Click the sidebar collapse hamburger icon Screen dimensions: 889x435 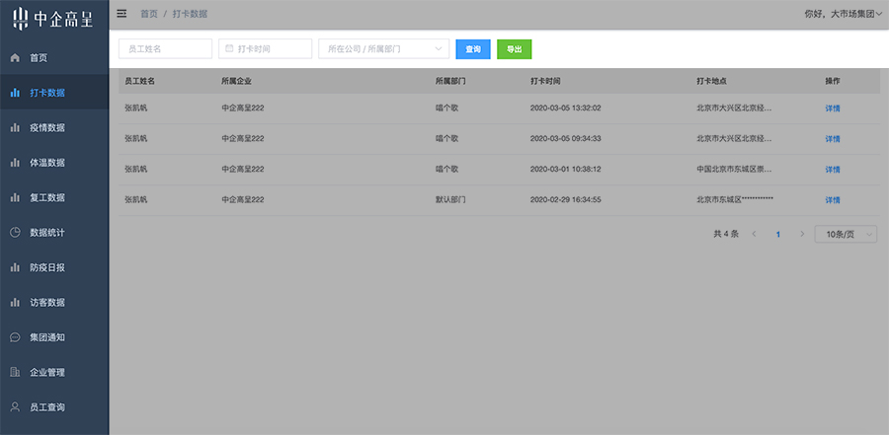coord(121,14)
